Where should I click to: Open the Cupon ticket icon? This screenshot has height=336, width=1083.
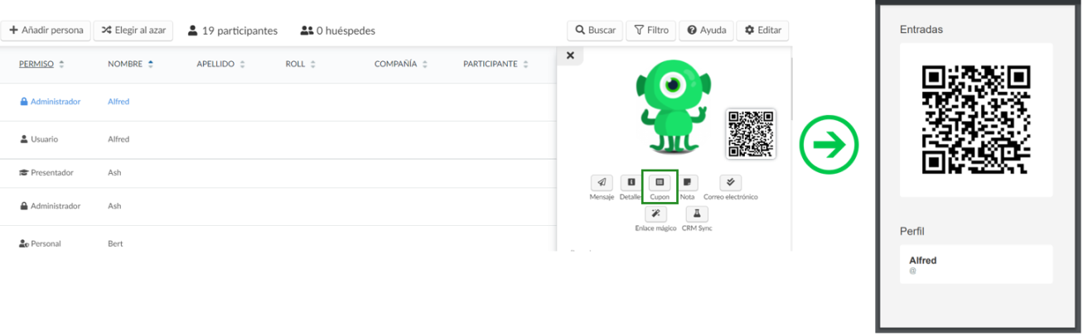[660, 182]
